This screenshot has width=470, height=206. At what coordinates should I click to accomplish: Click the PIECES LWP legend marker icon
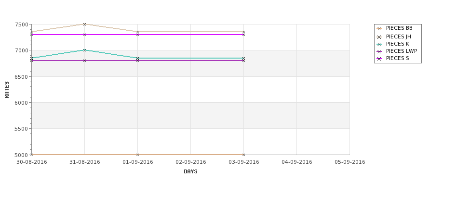click(379, 51)
